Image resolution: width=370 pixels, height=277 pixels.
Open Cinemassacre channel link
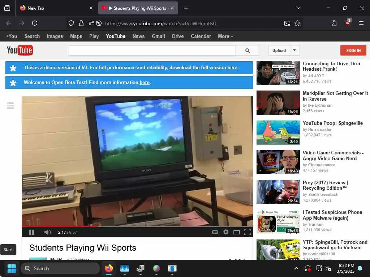coord(321,165)
